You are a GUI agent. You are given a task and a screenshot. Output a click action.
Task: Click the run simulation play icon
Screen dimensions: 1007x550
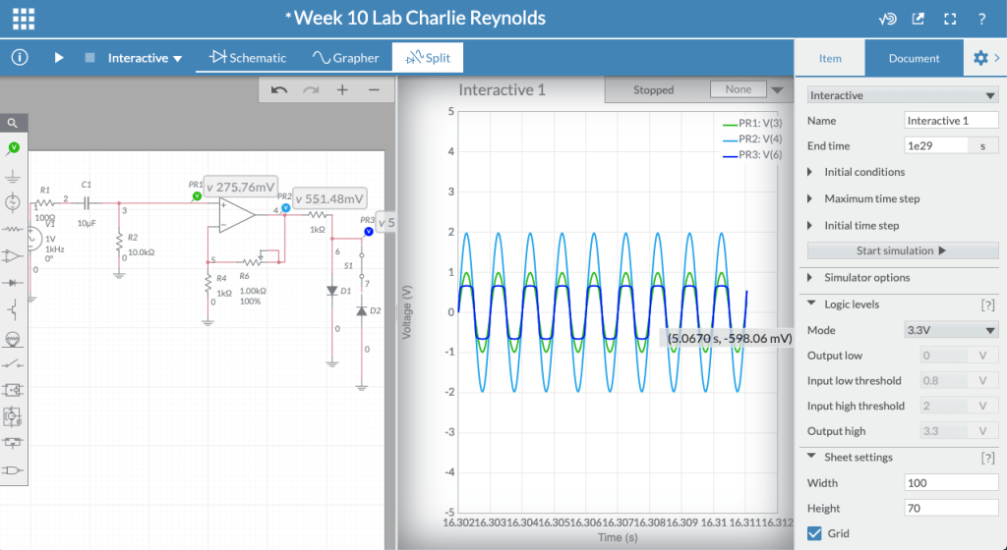[59, 58]
